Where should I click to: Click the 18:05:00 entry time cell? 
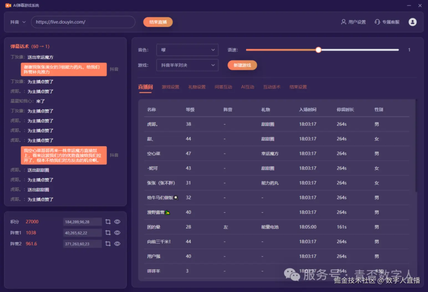tap(308, 227)
